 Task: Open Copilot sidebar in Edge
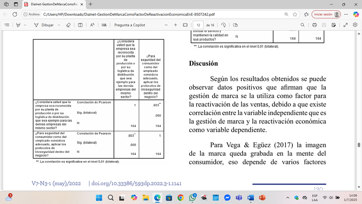click(356, 14)
